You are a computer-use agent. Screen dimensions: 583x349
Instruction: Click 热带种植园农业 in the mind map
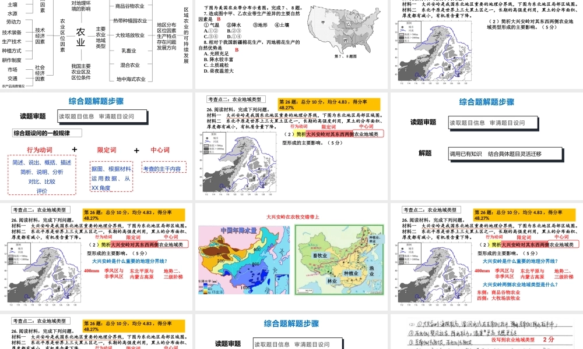pyautogui.click(x=130, y=21)
